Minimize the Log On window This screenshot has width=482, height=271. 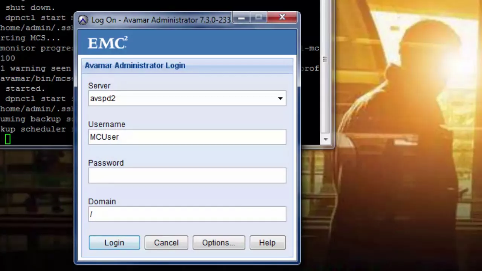[241, 17]
